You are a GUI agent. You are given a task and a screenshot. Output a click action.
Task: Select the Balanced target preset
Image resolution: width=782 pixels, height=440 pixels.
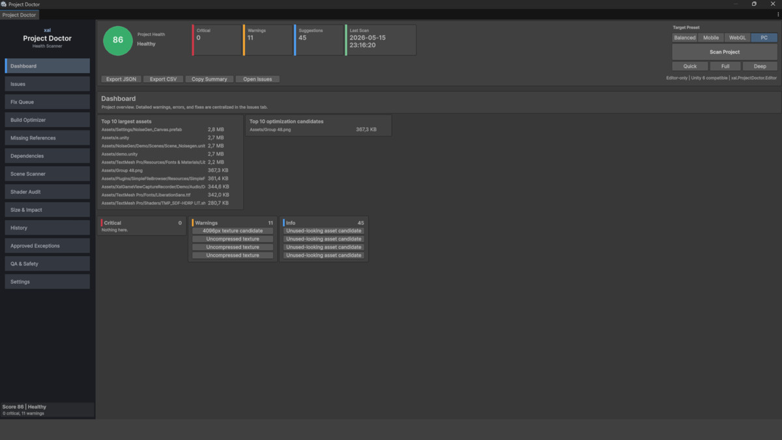click(685, 38)
